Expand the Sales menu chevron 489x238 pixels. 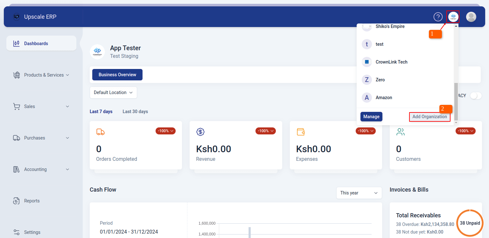67,106
